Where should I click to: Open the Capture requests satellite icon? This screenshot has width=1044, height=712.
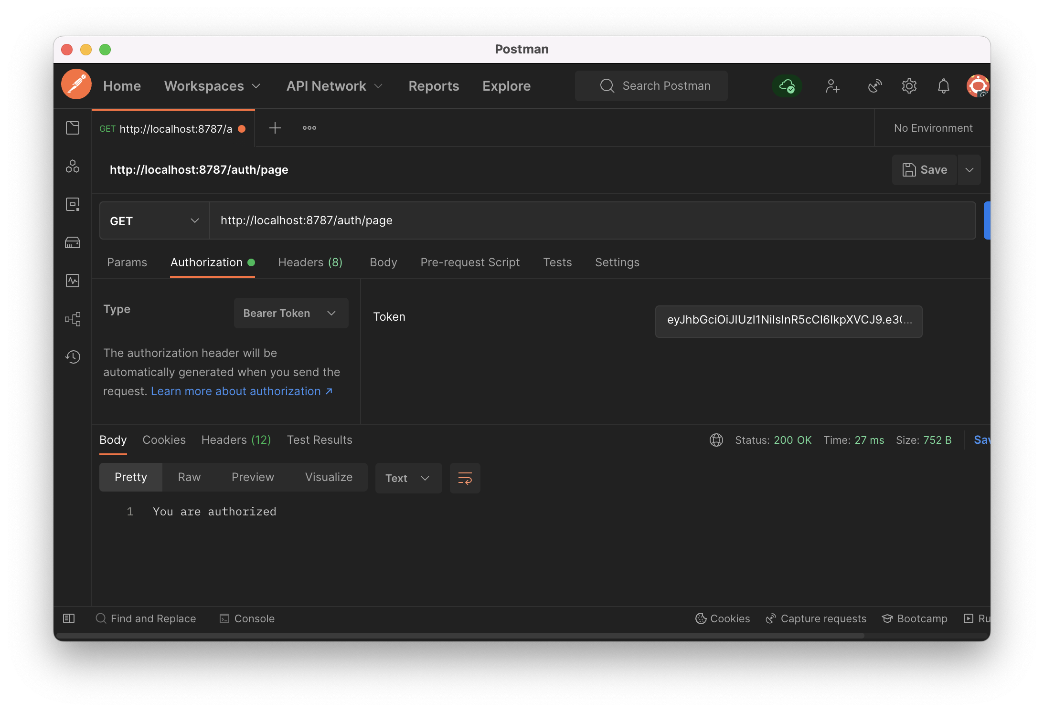click(874, 86)
